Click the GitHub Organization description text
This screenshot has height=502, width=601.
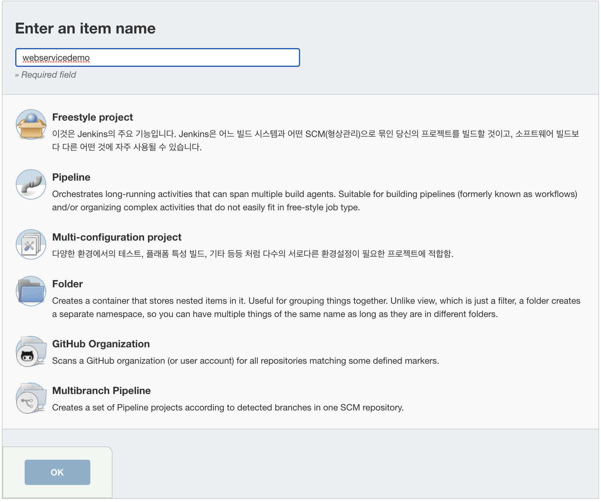tap(246, 361)
